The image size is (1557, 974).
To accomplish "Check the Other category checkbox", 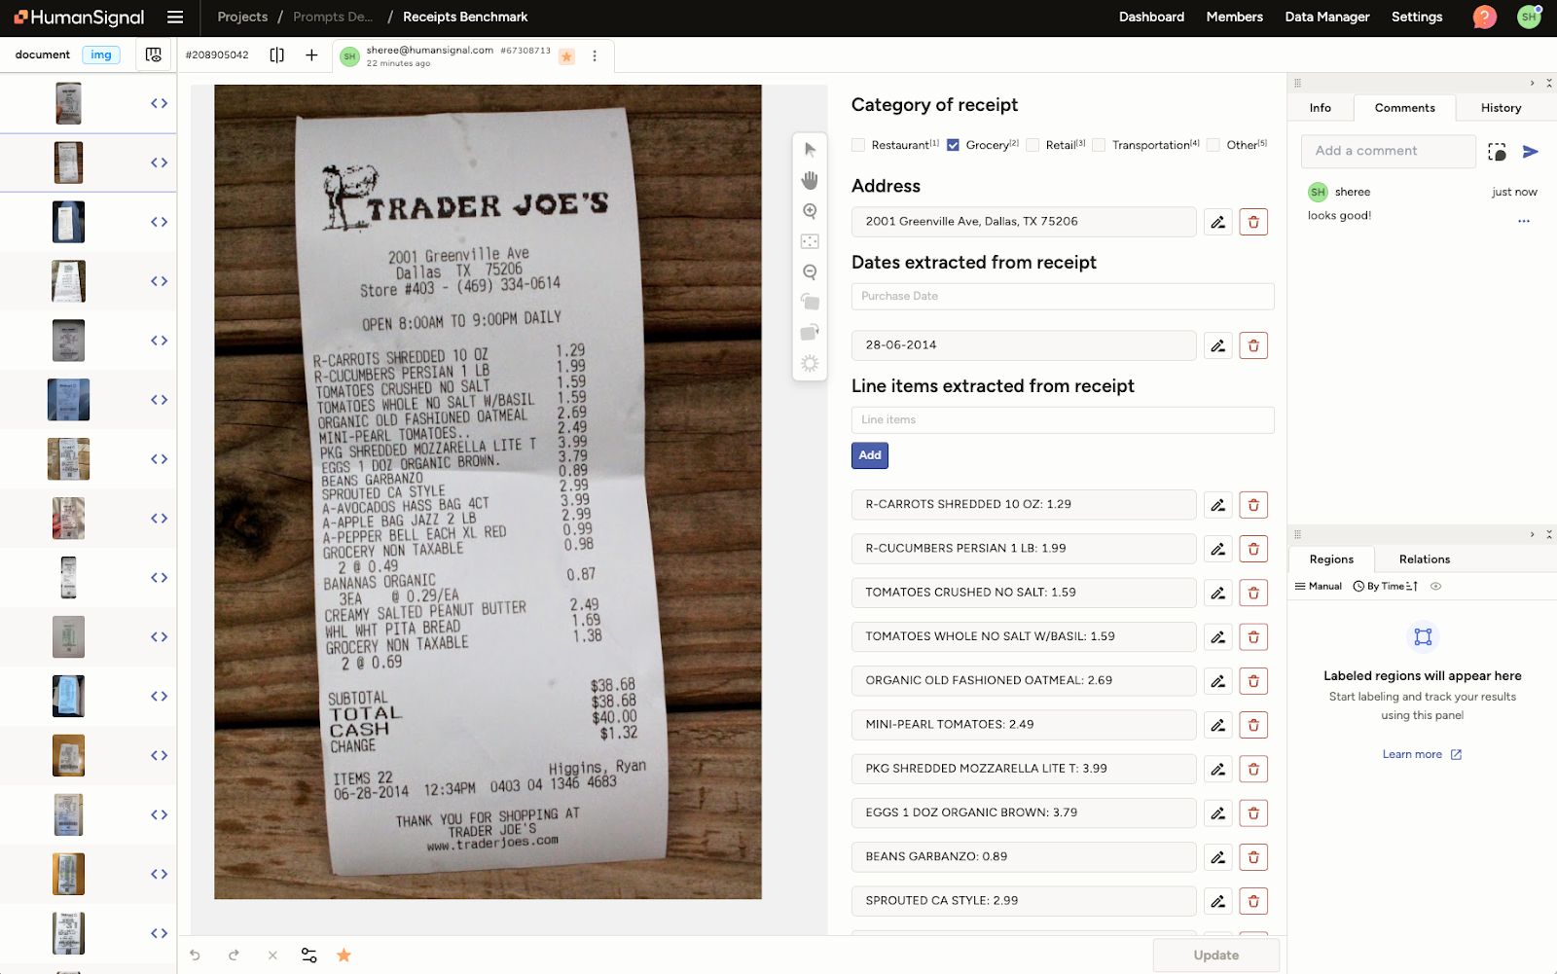I will [x=1213, y=145].
